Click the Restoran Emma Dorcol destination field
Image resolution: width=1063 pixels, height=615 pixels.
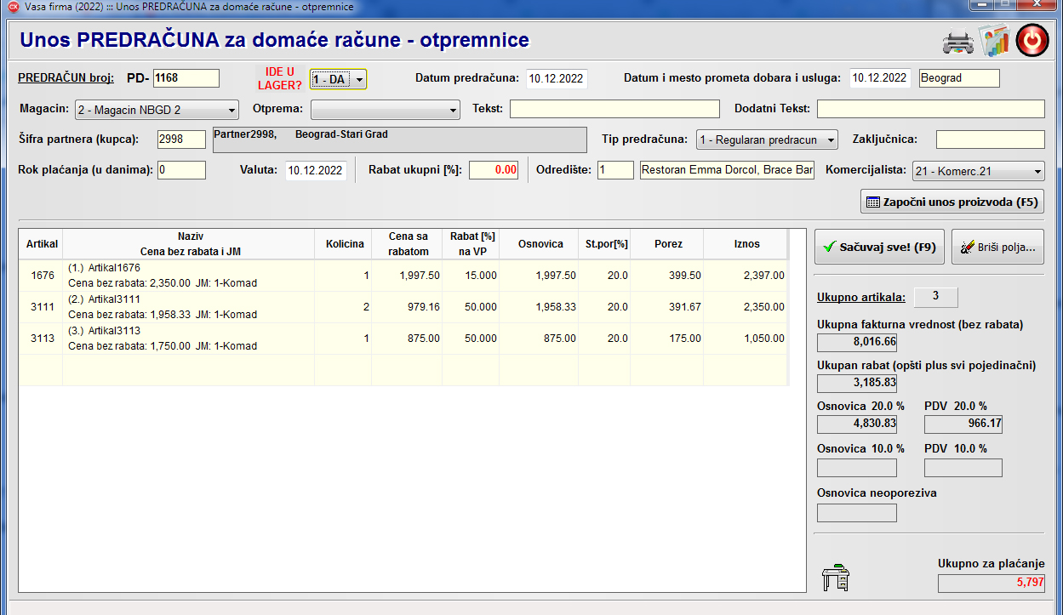(x=729, y=170)
